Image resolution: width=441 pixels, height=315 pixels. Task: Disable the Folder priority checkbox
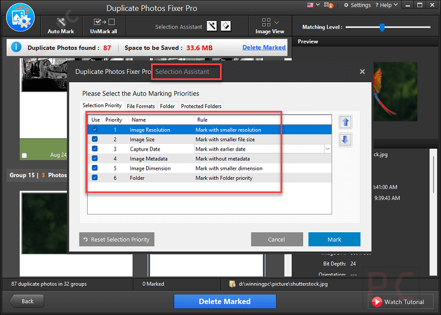point(95,178)
